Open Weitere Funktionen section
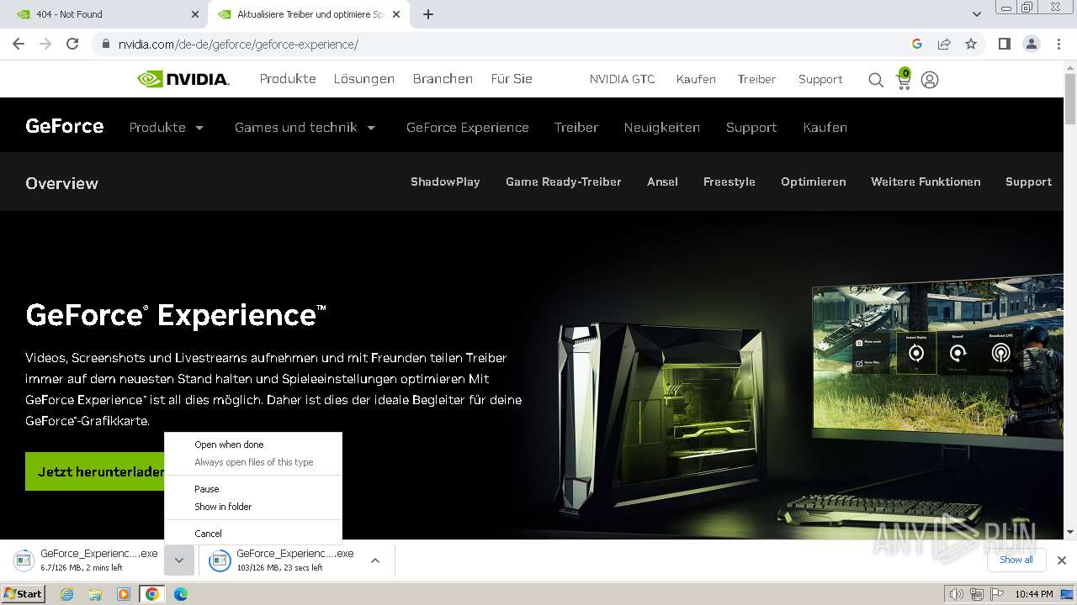 tap(926, 181)
